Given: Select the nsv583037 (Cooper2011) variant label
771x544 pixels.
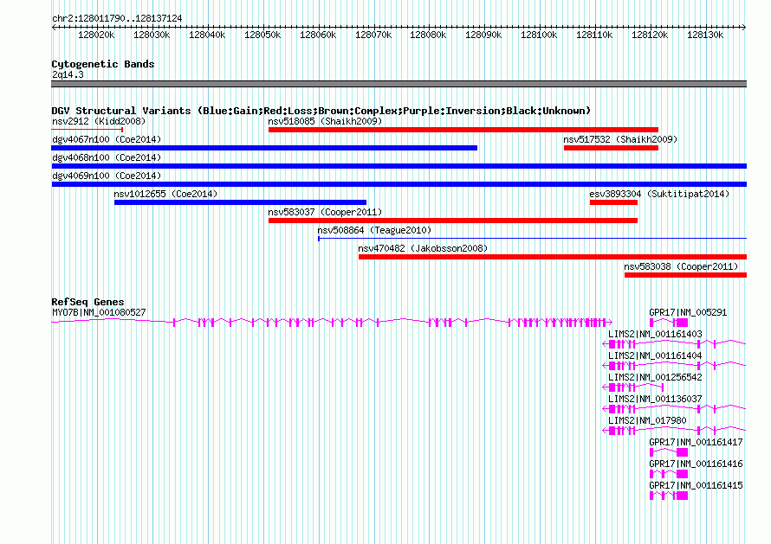Looking at the screenshot, I should 325,212.
